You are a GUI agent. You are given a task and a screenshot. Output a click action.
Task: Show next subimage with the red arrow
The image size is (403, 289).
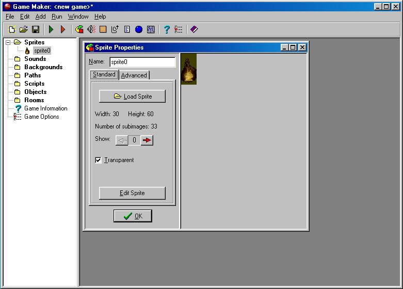[x=147, y=140]
